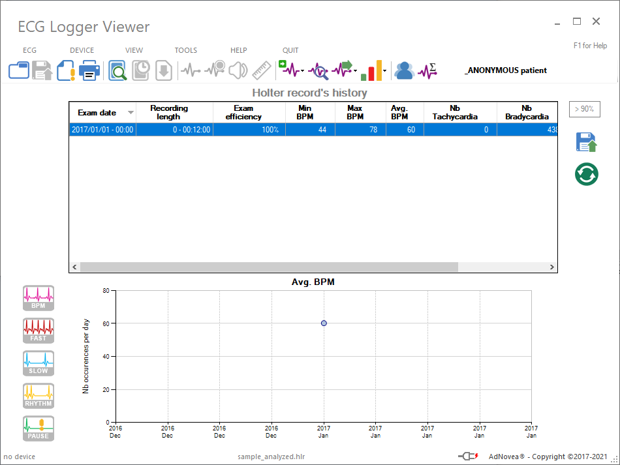Click the Recording length column header

pos(174,113)
